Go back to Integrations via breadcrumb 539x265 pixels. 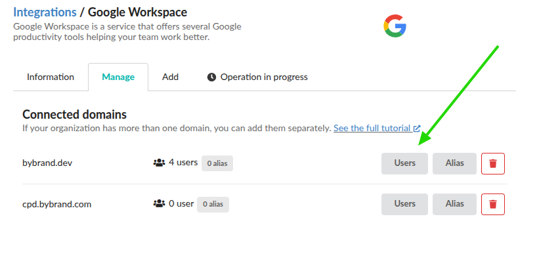click(45, 12)
